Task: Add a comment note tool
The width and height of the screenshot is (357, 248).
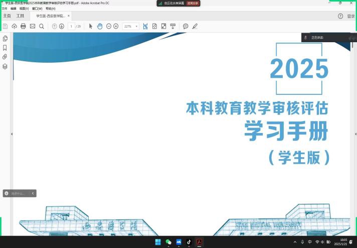Action: pyautogui.click(x=186, y=26)
